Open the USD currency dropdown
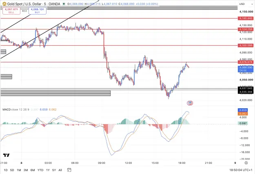 point(242,4)
